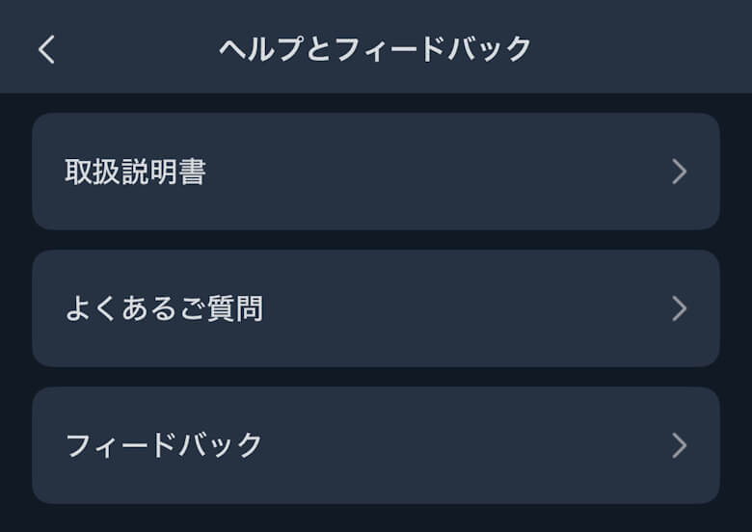The width and height of the screenshot is (752, 532).
Task: Expand feedback row via right arrow
Action: [679, 445]
